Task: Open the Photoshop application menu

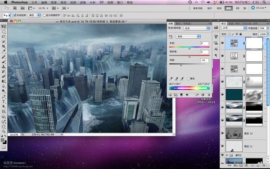Action: click(x=19, y=2)
